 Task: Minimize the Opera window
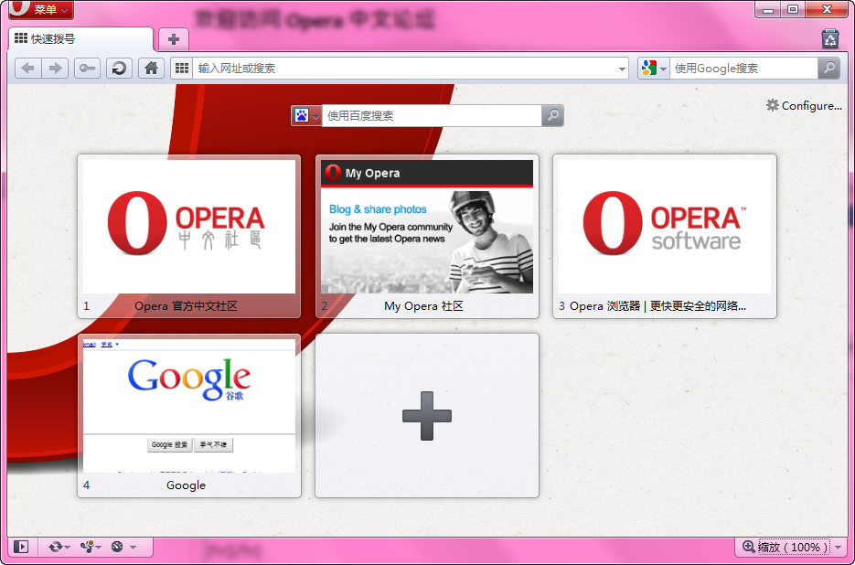(x=768, y=9)
